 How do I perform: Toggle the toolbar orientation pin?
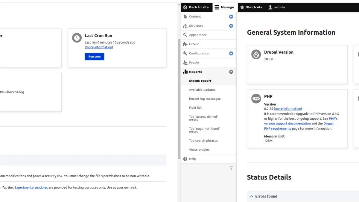click(231, 168)
